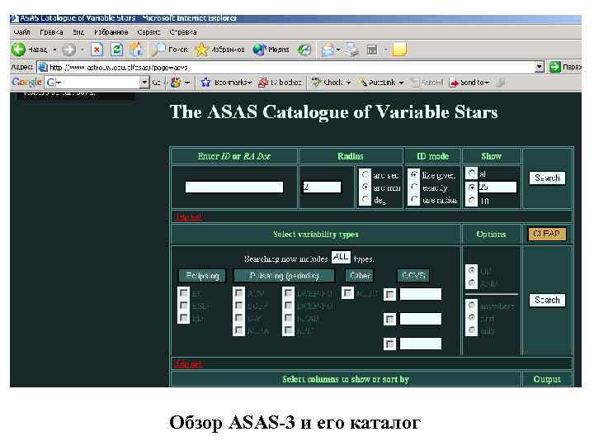Click Google toolbar news icon
This screenshot has height=446, width=594.
tap(176, 83)
